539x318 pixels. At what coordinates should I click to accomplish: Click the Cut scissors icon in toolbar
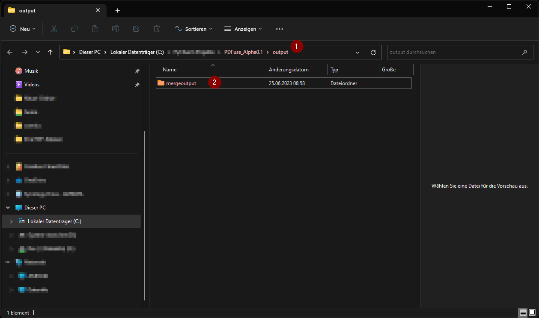click(54, 29)
